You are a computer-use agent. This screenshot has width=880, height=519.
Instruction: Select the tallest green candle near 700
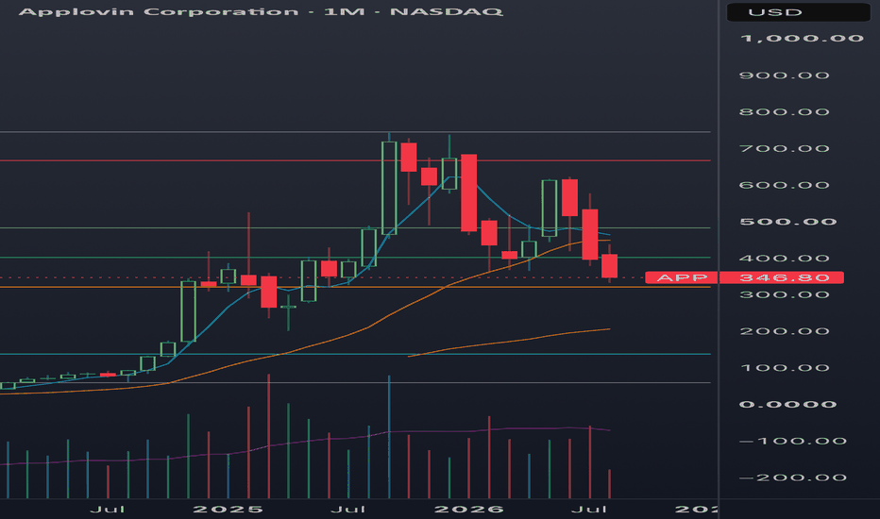[x=389, y=188]
